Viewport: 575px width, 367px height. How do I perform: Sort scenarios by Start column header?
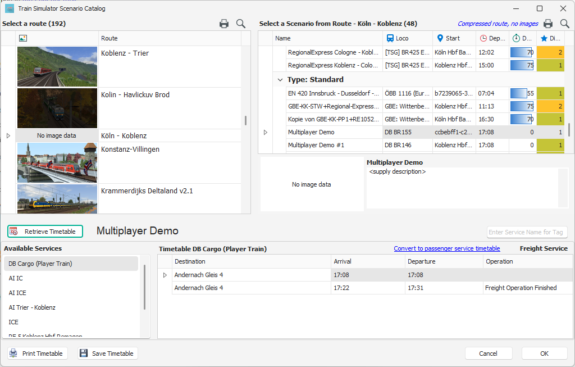[454, 38]
